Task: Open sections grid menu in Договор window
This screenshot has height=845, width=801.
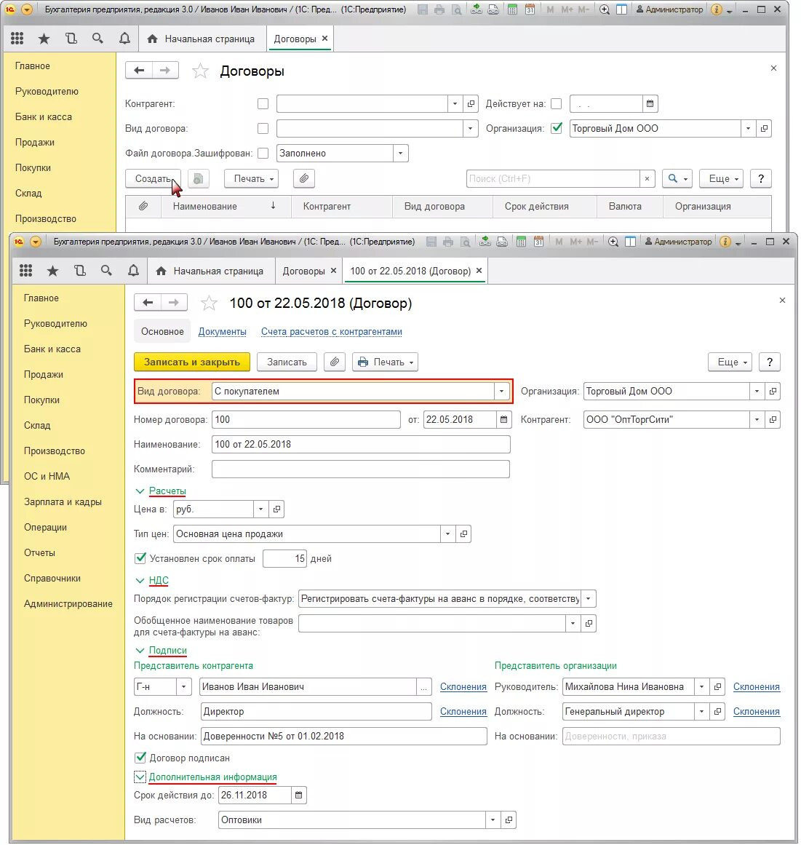Action: pyautogui.click(x=26, y=271)
